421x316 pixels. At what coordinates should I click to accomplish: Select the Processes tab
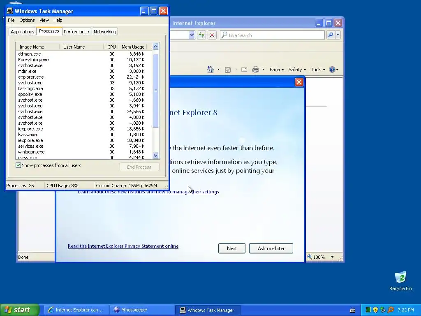[x=49, y=31]
